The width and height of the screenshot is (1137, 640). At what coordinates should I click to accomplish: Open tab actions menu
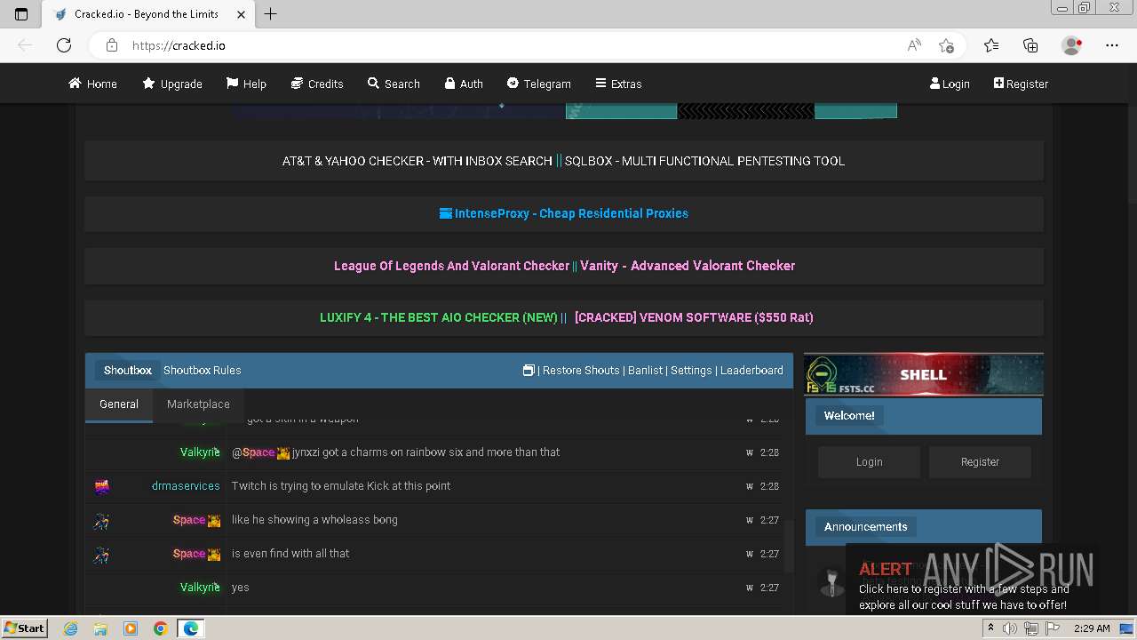pos(21,13)
